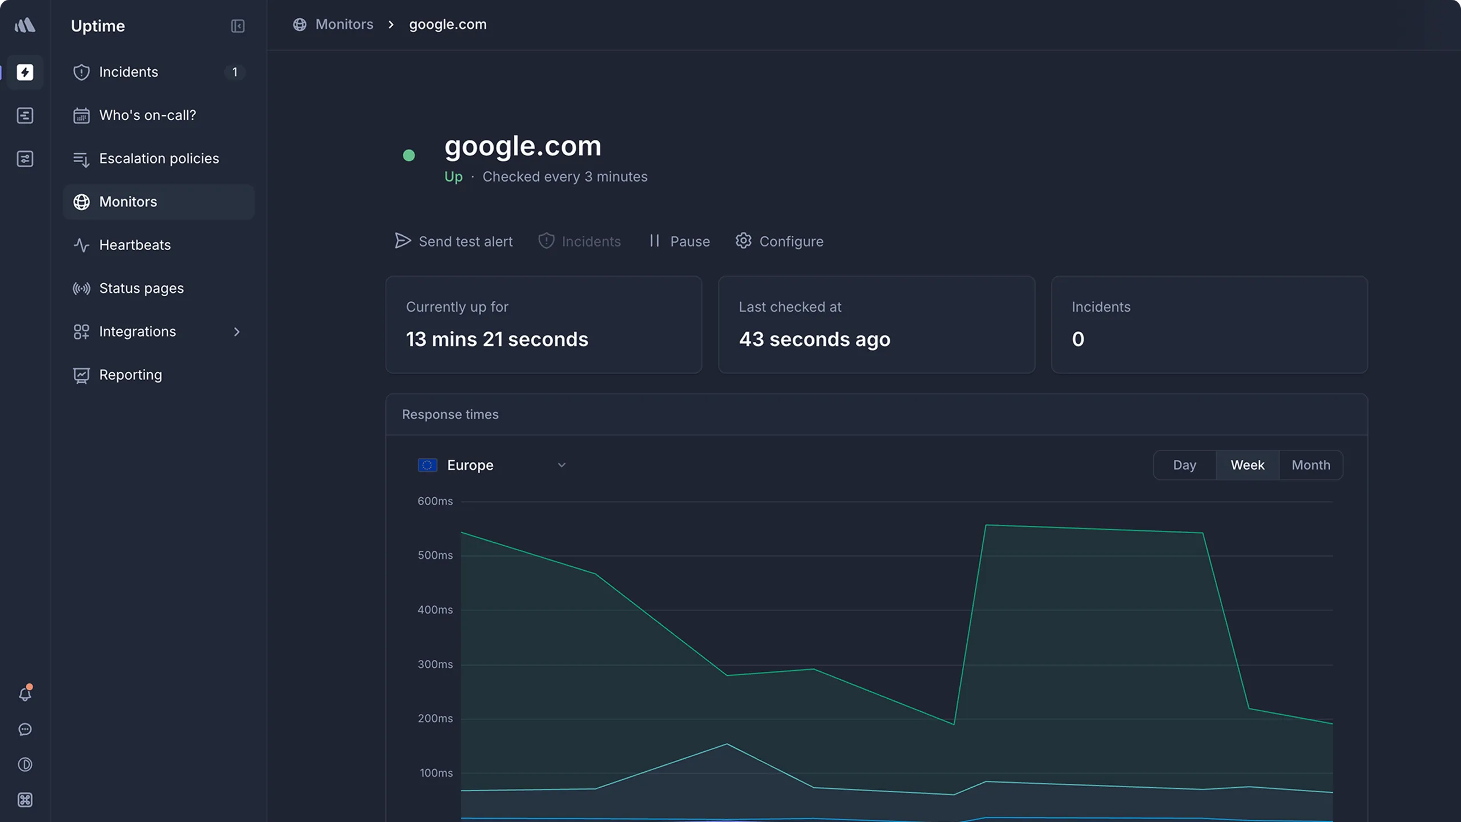Open Heartbeats section
Image resolution: width=1461 pixels, height=822 pixels.
coord(159,245)
